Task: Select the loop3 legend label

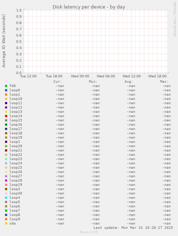Action: pos(15,189)
